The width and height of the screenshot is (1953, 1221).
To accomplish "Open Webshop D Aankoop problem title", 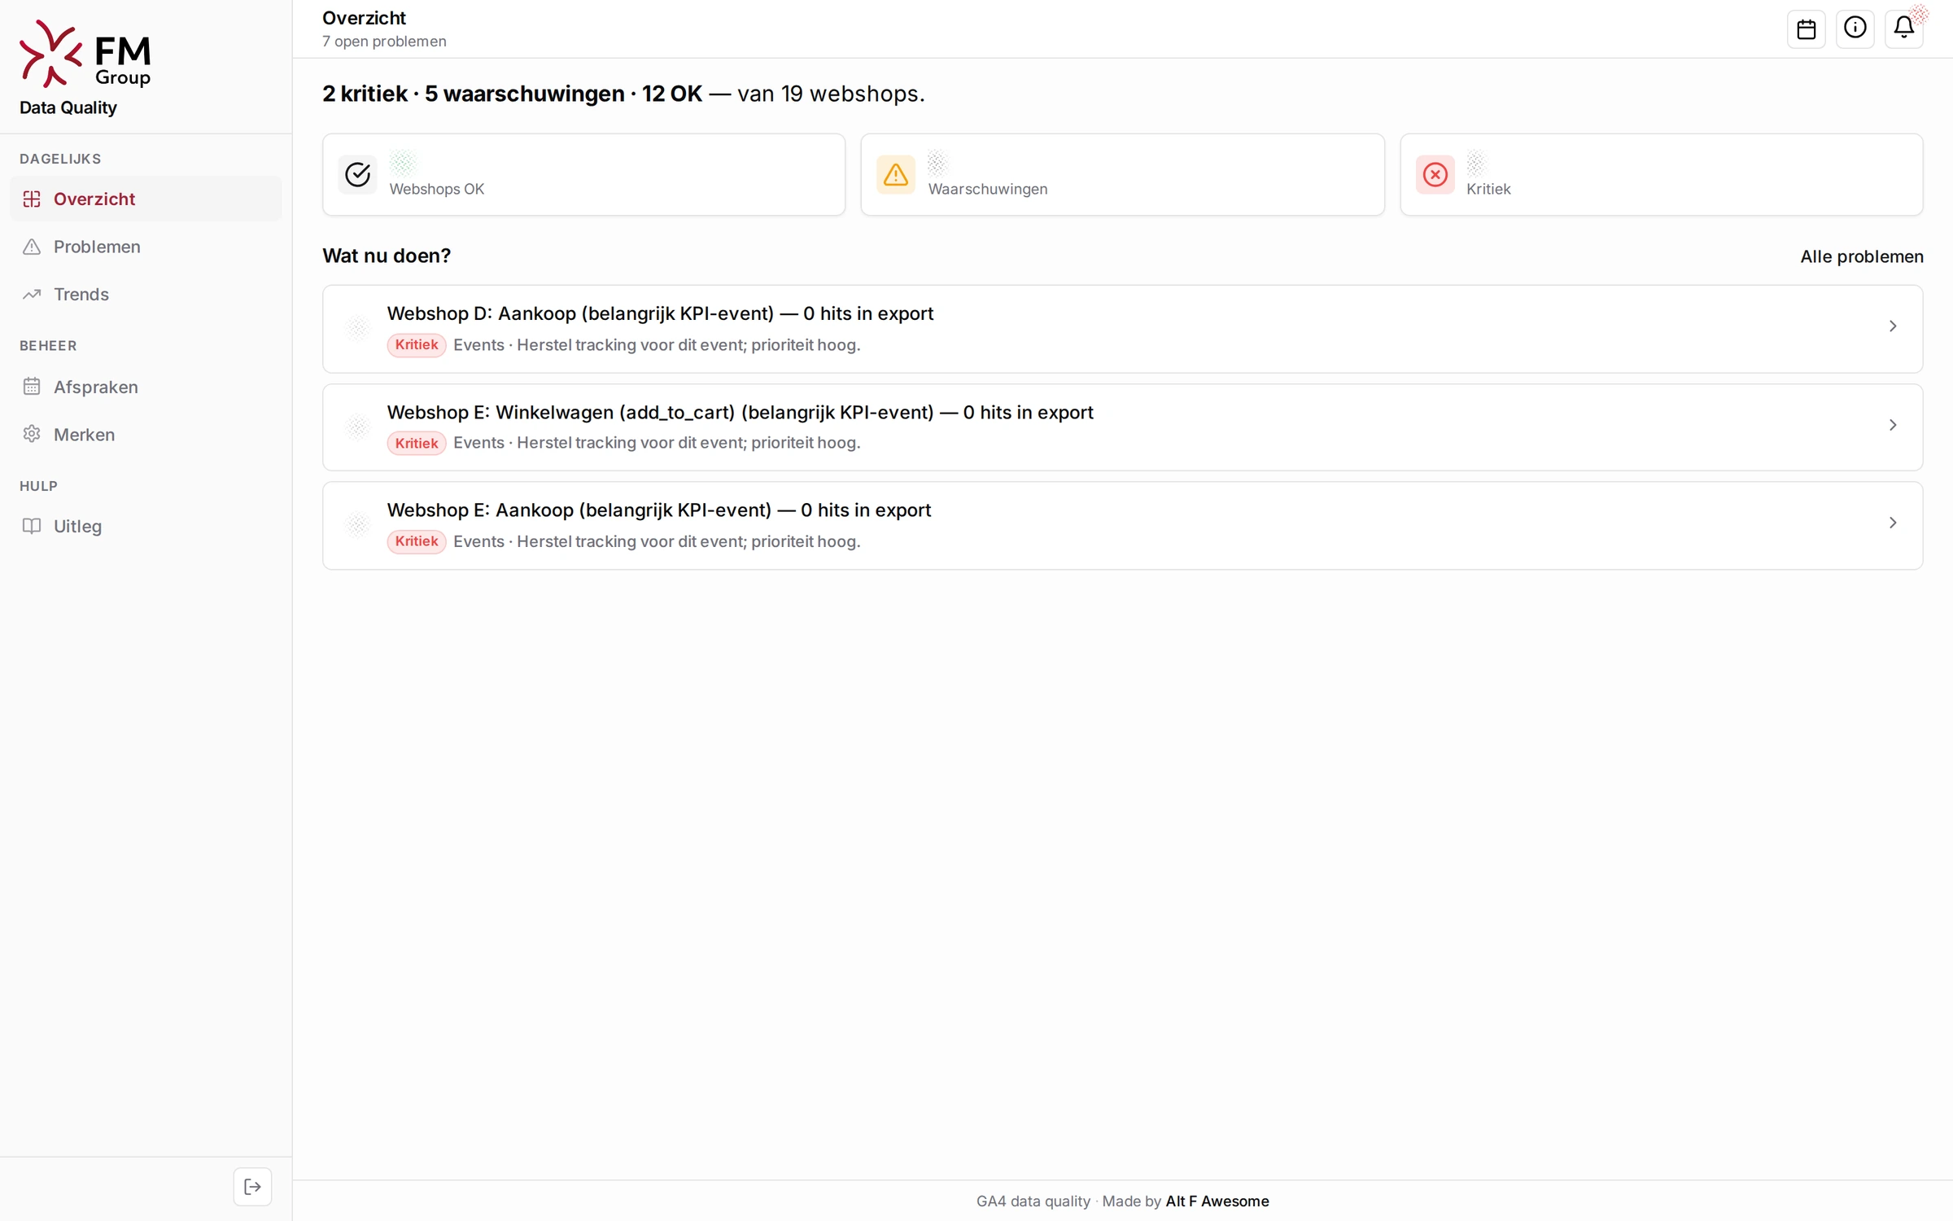I will coord(660,313).
